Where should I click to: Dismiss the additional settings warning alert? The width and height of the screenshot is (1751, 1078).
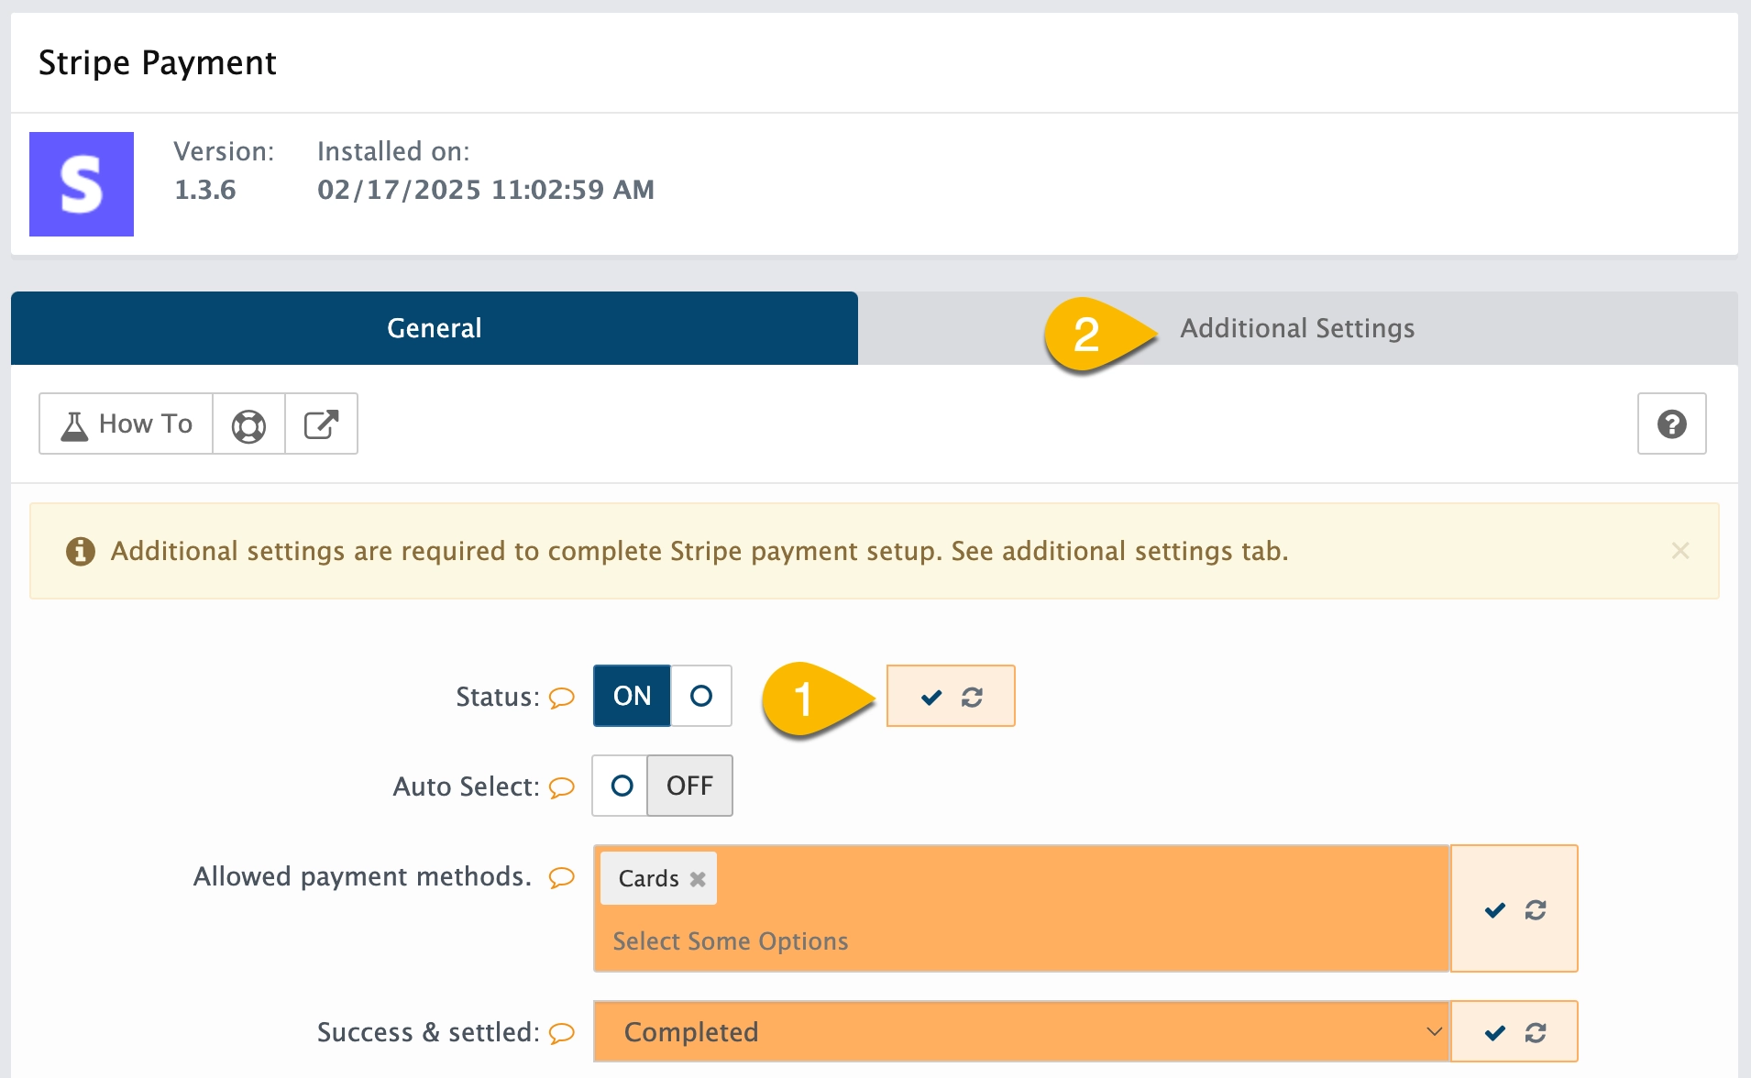pos(1679,551)
